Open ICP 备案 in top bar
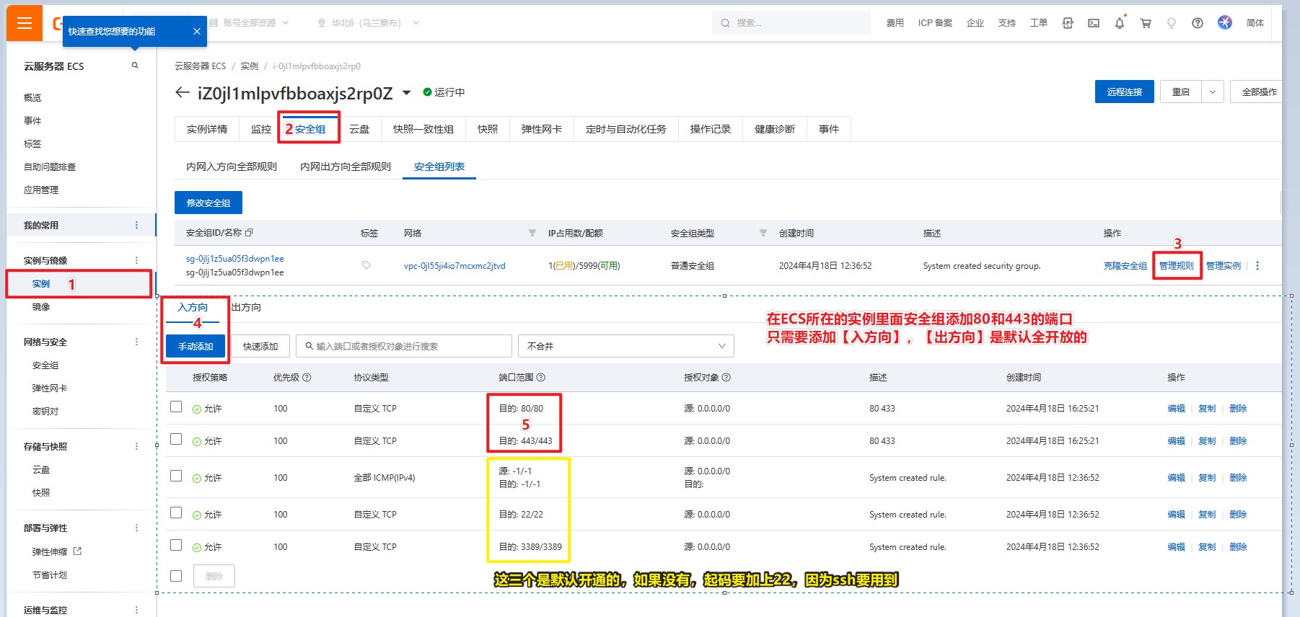Screen dimensions: 1300x617 click(935, 23)
